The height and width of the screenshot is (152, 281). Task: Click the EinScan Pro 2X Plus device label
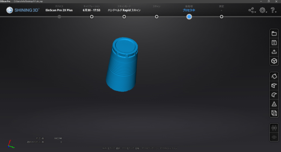pos(59,10)
